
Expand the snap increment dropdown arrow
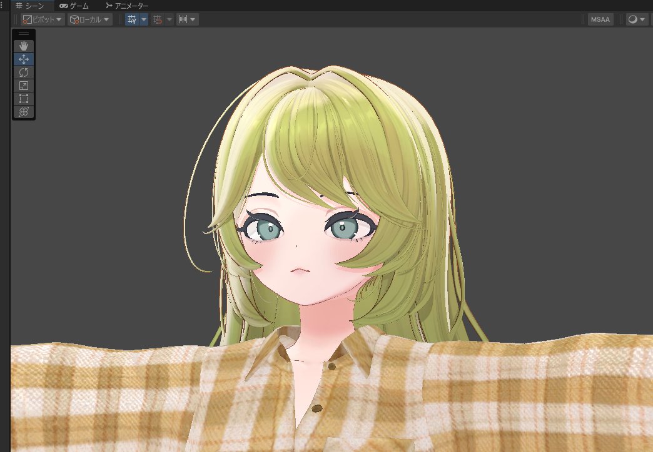192,19
